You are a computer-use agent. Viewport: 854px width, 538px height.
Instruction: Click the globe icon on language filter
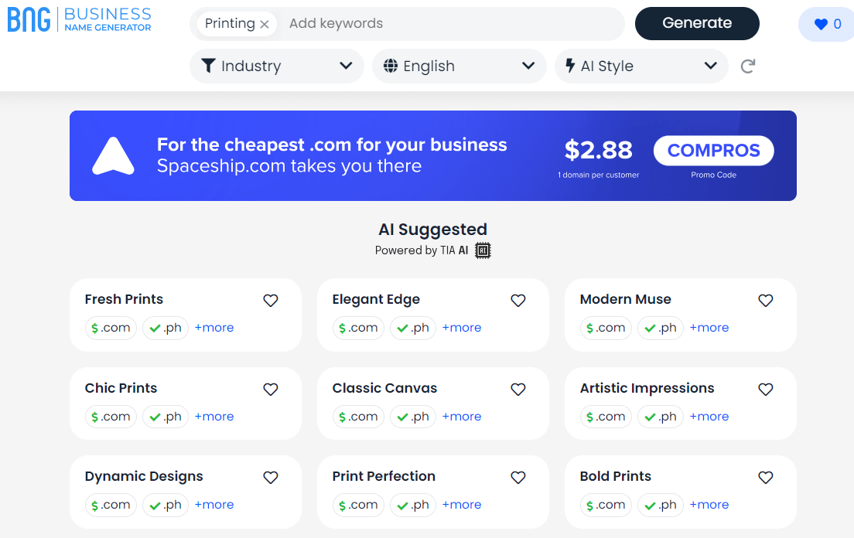(389, 66)
